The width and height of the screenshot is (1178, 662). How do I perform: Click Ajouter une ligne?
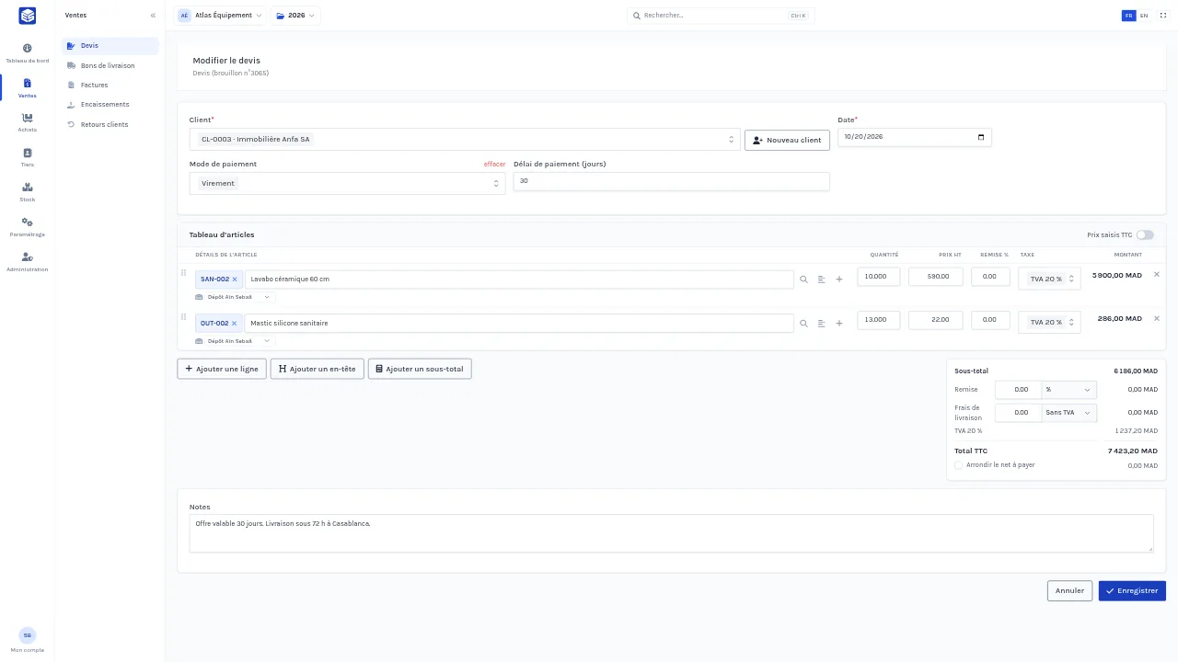click(222, 369)
